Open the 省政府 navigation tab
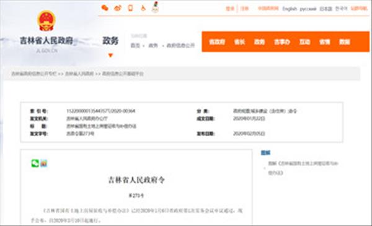Viewport: 372px width, 226px height. [217, 42]
